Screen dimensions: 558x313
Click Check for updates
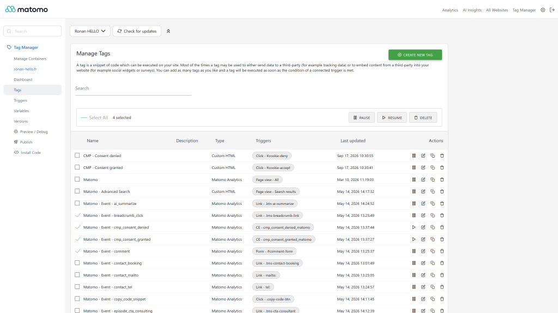[x=137, y=31]
